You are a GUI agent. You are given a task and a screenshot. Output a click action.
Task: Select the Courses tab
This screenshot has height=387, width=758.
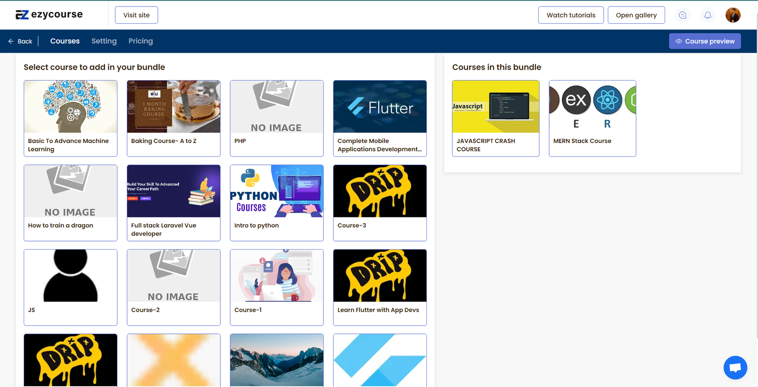65,41
